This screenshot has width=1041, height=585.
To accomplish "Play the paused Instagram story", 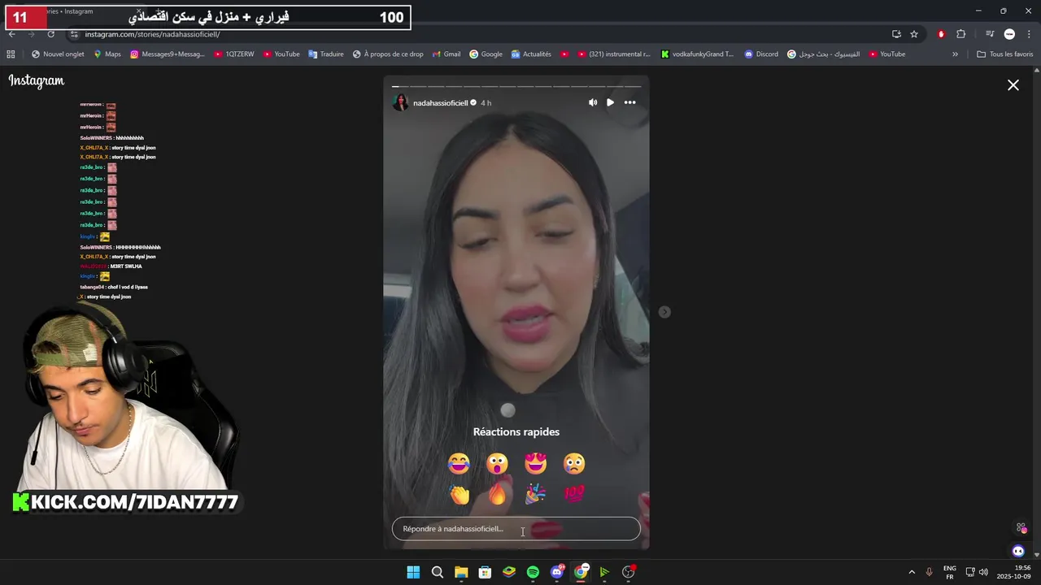I will [x=610, y=102].
